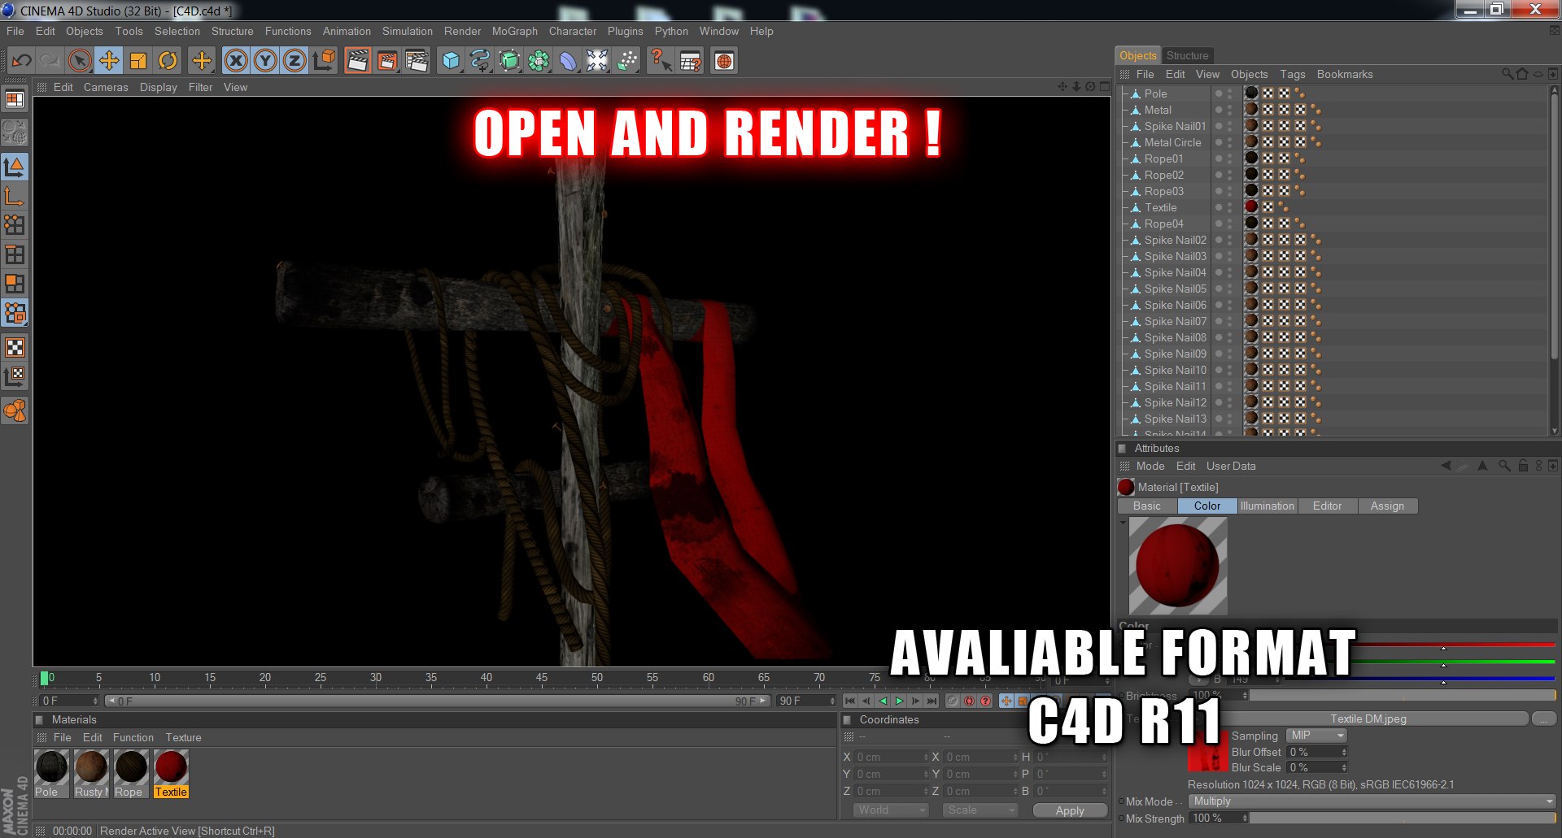Switch to the Structure tab
The width and height of the screenshot is (1562, 838).
1187,55
